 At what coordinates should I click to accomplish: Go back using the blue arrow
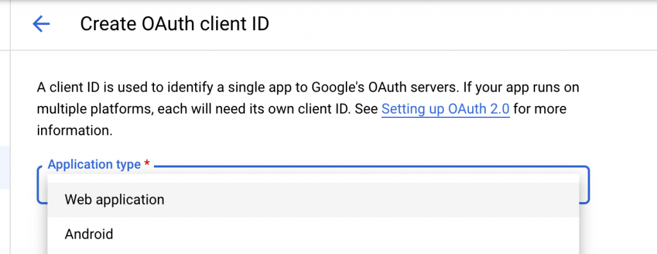41,24
